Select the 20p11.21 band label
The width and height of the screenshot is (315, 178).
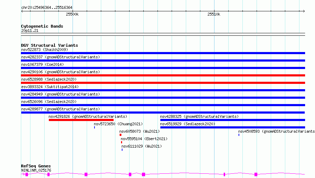point(30,30)
